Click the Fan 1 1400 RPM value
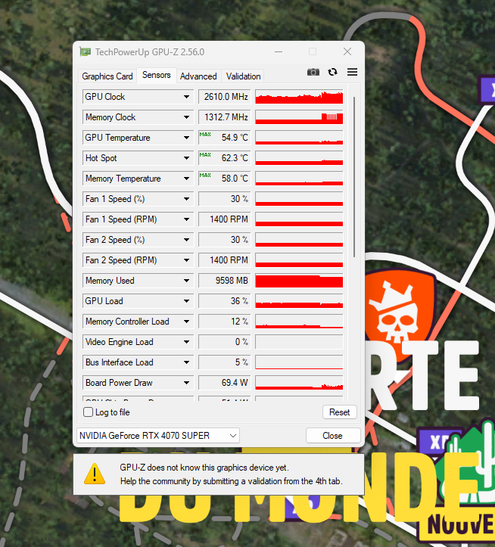The height and width of the screenshot is (547, 495). pos(225,219)
